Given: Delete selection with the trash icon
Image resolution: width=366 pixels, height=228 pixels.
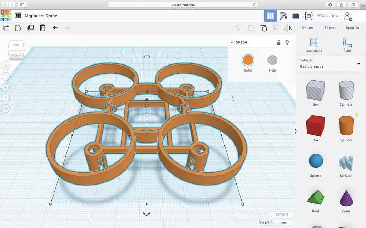Looking at the screenshot, I should (43, 28).
